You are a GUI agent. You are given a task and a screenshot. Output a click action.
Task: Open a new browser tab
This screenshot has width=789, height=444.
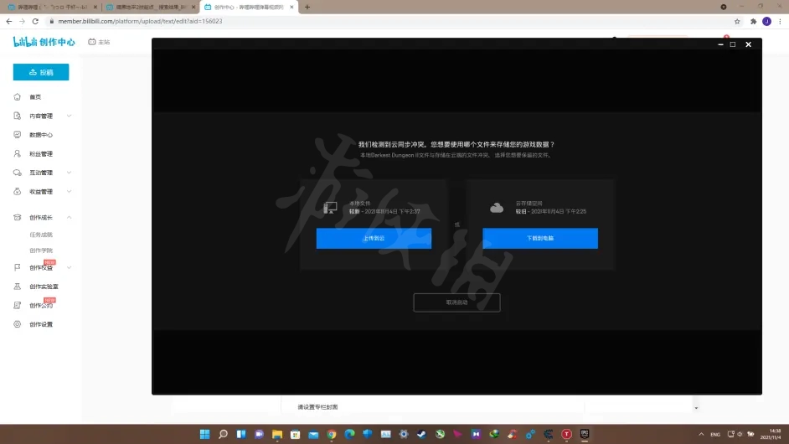[x=307, y=7]
